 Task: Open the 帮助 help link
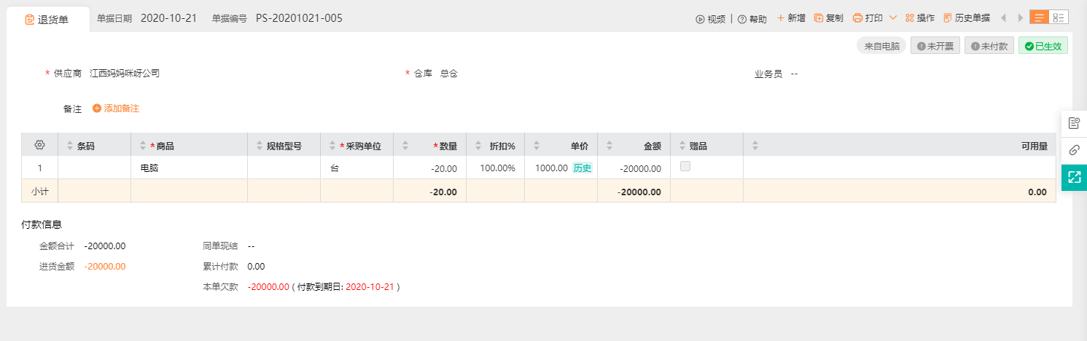752,19
